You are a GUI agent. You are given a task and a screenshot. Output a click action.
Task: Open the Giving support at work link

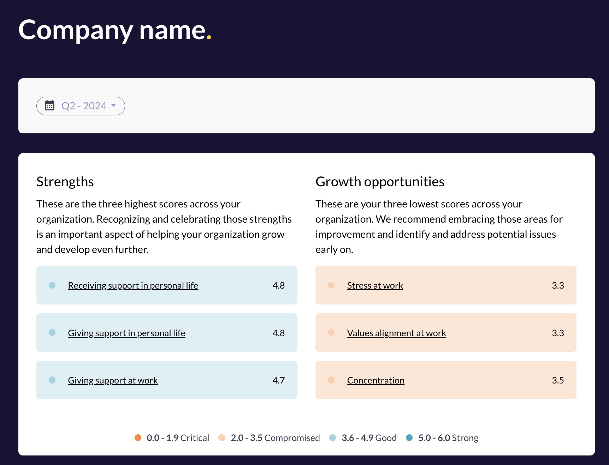[113, 380]
